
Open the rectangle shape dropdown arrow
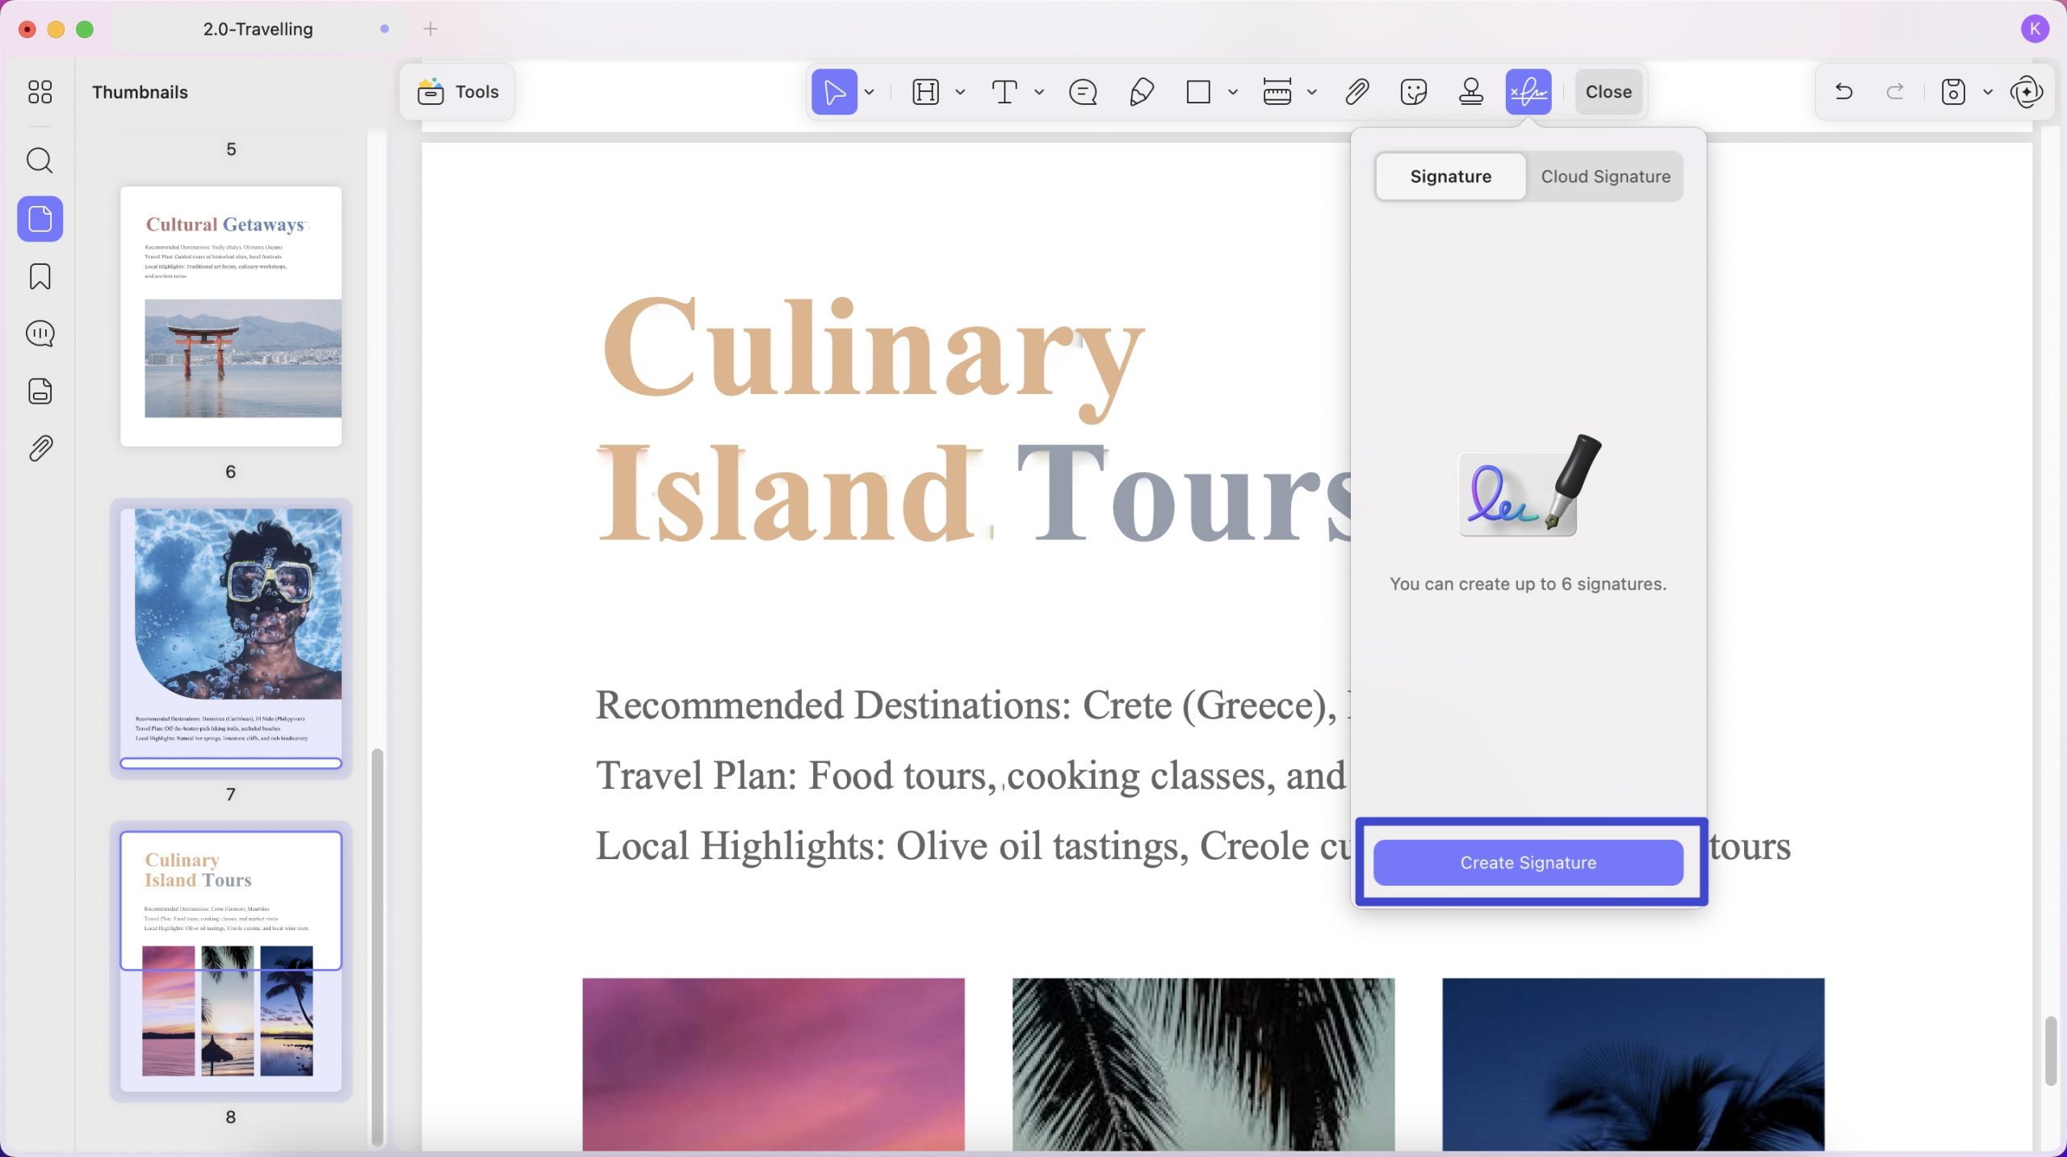coord(1233,92)
